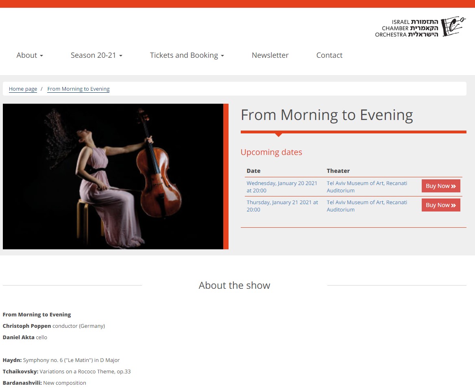Select the Thursday, January 21 2021 date link

coord(282,206)
